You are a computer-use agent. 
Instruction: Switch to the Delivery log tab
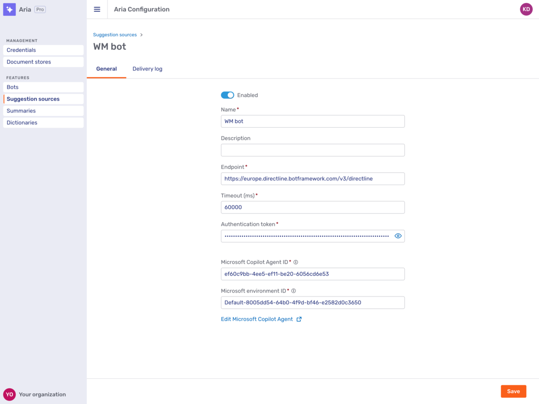click(x=147, y=69)
